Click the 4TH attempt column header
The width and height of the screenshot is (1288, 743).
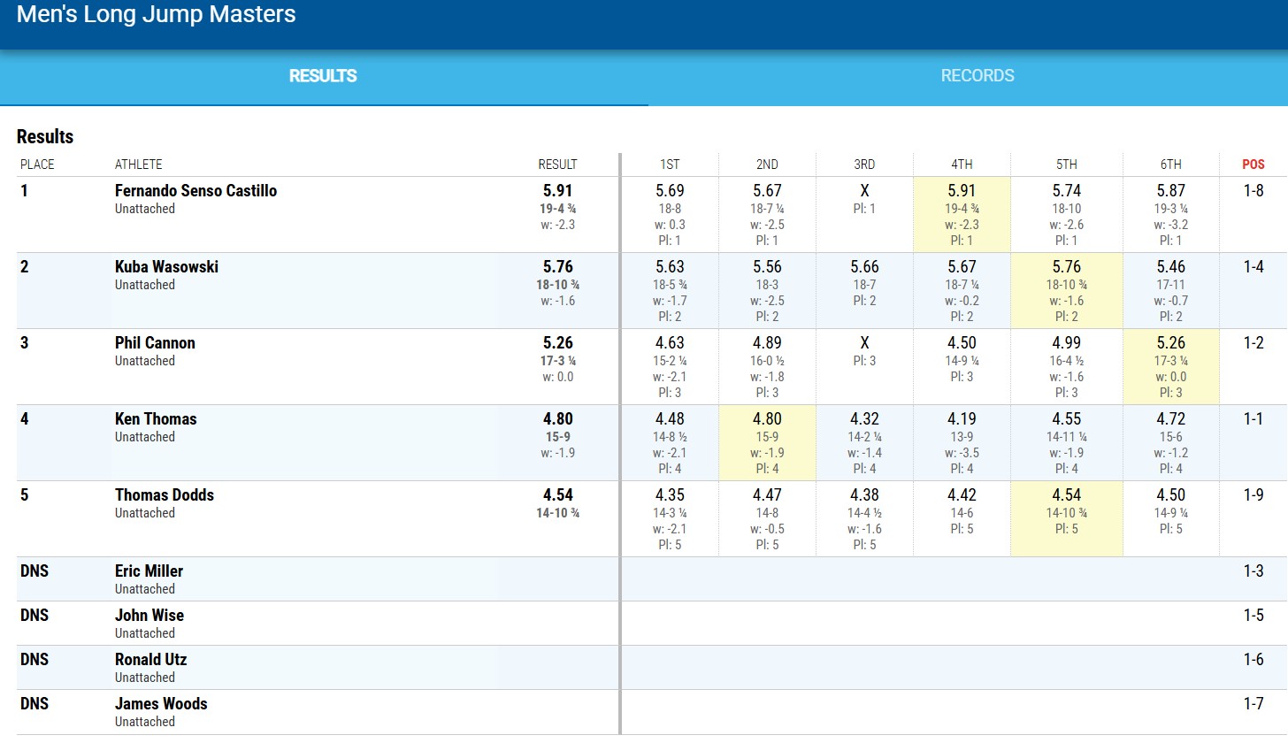tap(962, 165)
